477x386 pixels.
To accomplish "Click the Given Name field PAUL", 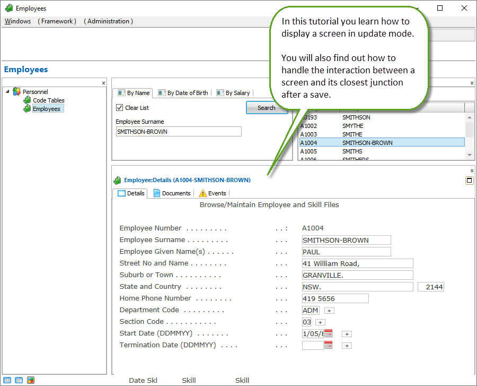I will tap(347, 252).
